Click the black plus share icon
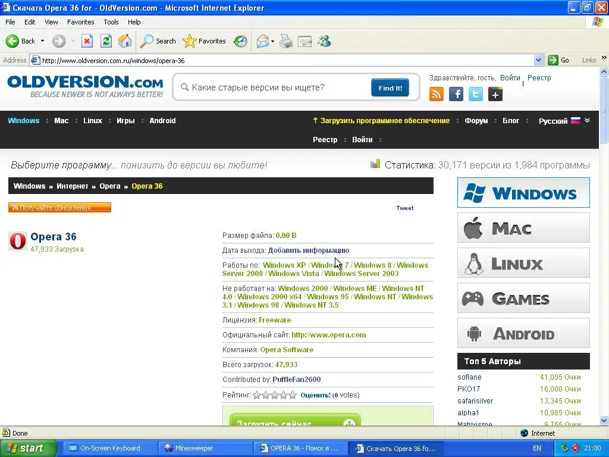609x457 pixels. tap(495, 94)
